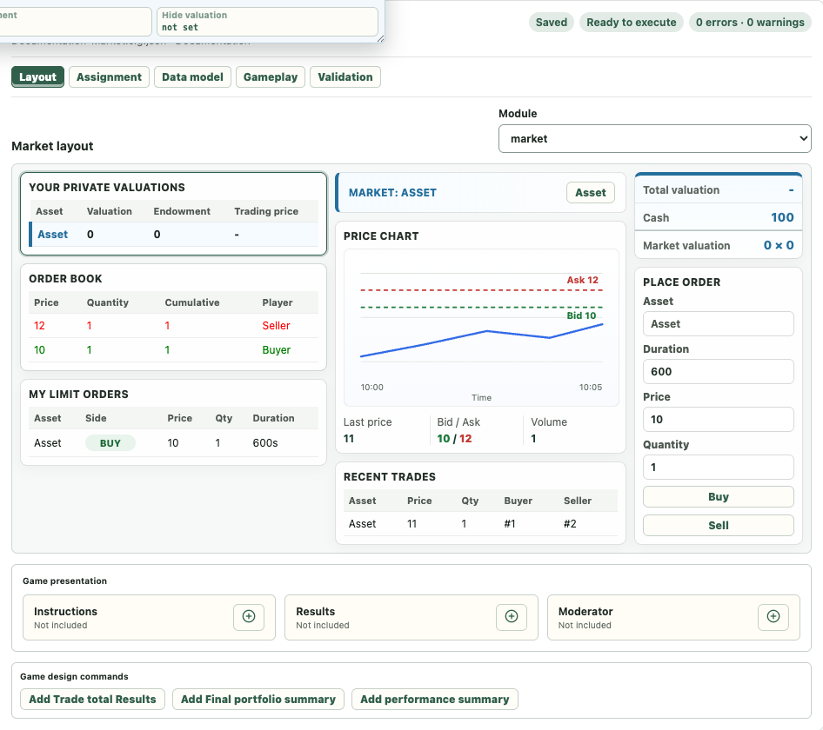Focus the Price field showing 10
823x730 pixels.
718,419
